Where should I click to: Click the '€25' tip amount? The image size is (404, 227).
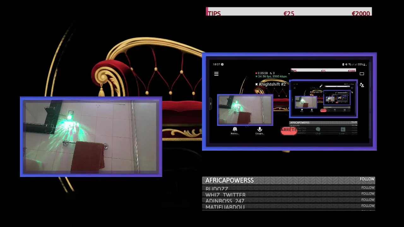click(x=289, y=14)
